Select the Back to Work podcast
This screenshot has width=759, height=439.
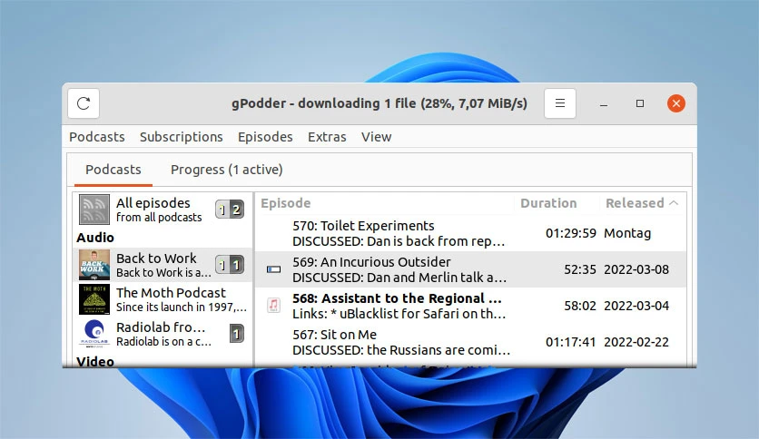163,265
